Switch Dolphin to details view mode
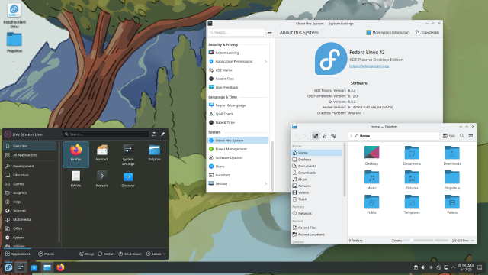 pyautogui.click(x=333, y=136)
